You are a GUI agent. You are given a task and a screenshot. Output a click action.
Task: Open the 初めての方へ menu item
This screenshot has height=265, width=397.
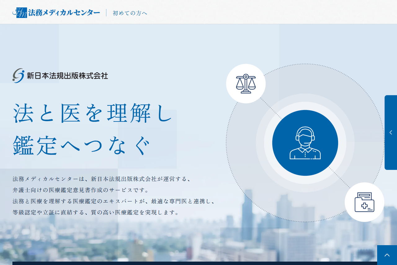tap(130, 13)
